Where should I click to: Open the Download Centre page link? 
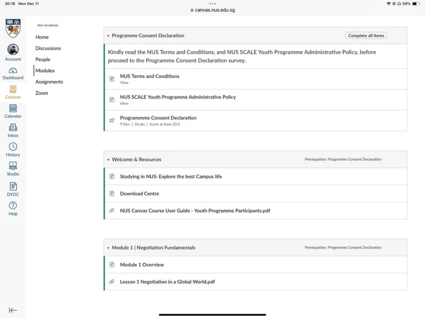pos(140,193)
